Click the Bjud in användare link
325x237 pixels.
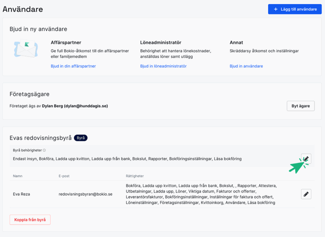[246, 66]
